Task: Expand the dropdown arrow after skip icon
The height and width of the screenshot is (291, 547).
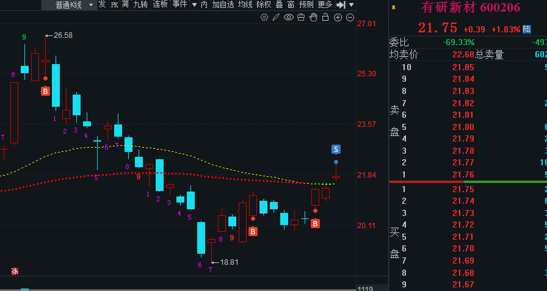Action: [351, 5]
